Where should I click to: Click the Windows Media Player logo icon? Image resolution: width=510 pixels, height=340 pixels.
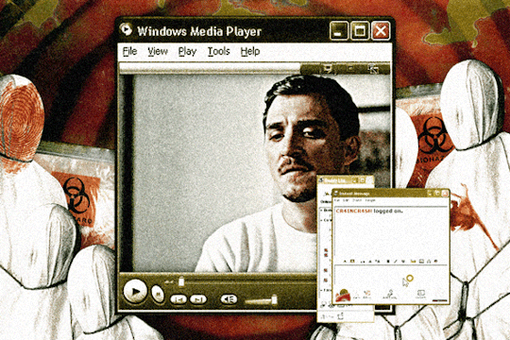[x=126, y=29]
